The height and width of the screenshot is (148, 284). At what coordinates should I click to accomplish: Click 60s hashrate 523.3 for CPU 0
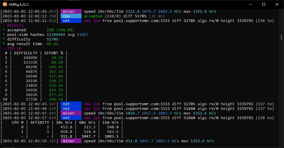pyautogui.click(x=89, y=127)
